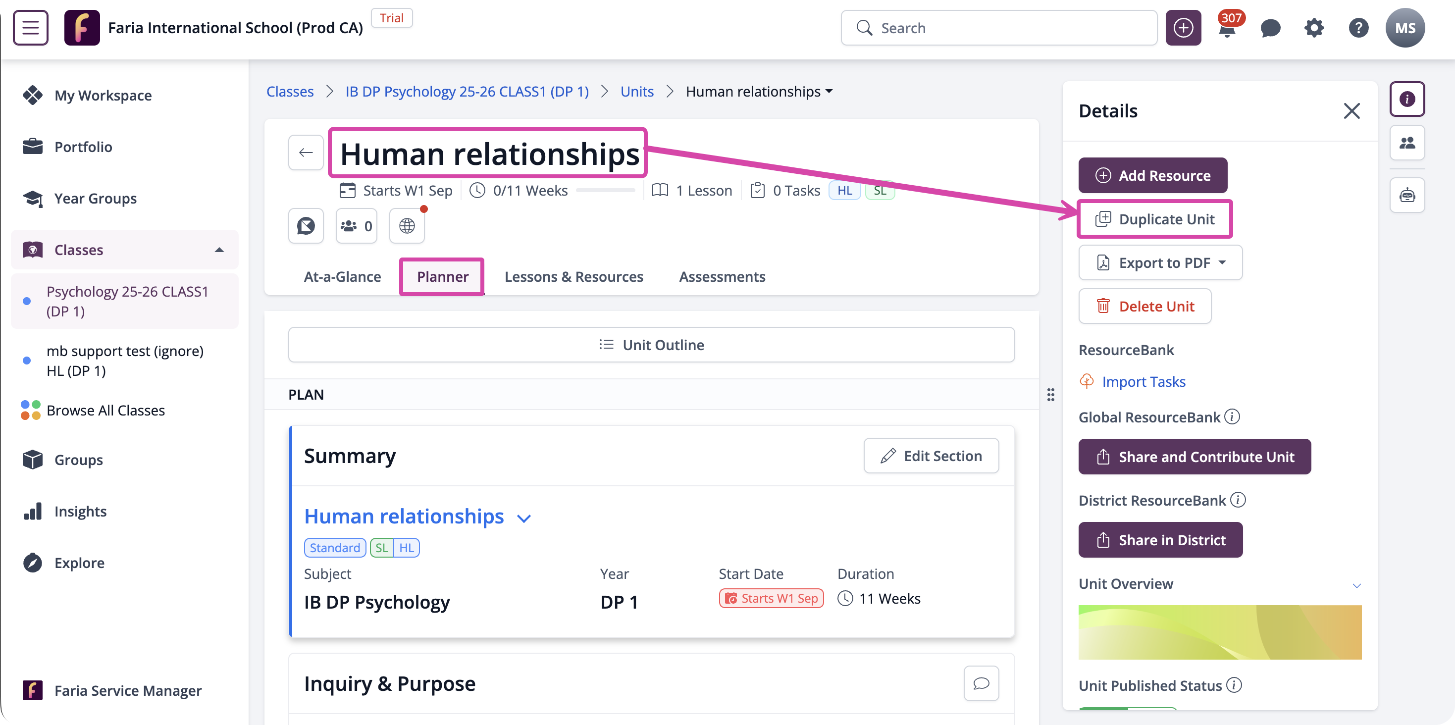Open Groups in sidebar

[x=124, y=460]
